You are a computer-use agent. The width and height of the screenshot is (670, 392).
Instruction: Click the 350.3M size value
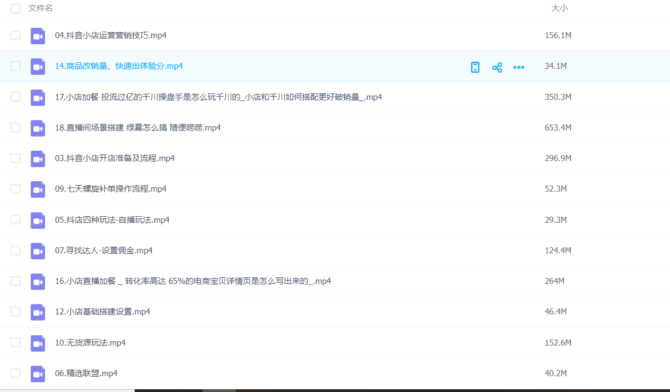tap(558, 97)
